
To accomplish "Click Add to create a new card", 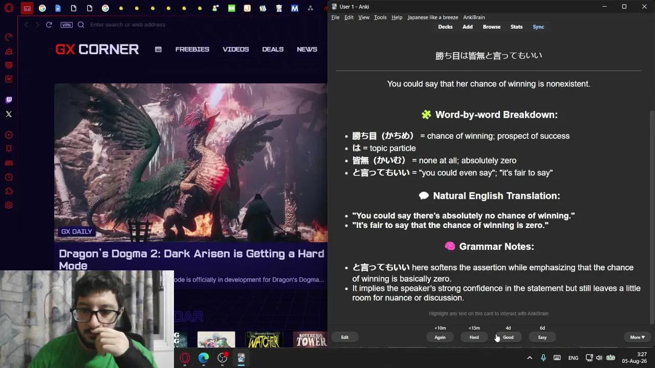I will tap(468, 27).
